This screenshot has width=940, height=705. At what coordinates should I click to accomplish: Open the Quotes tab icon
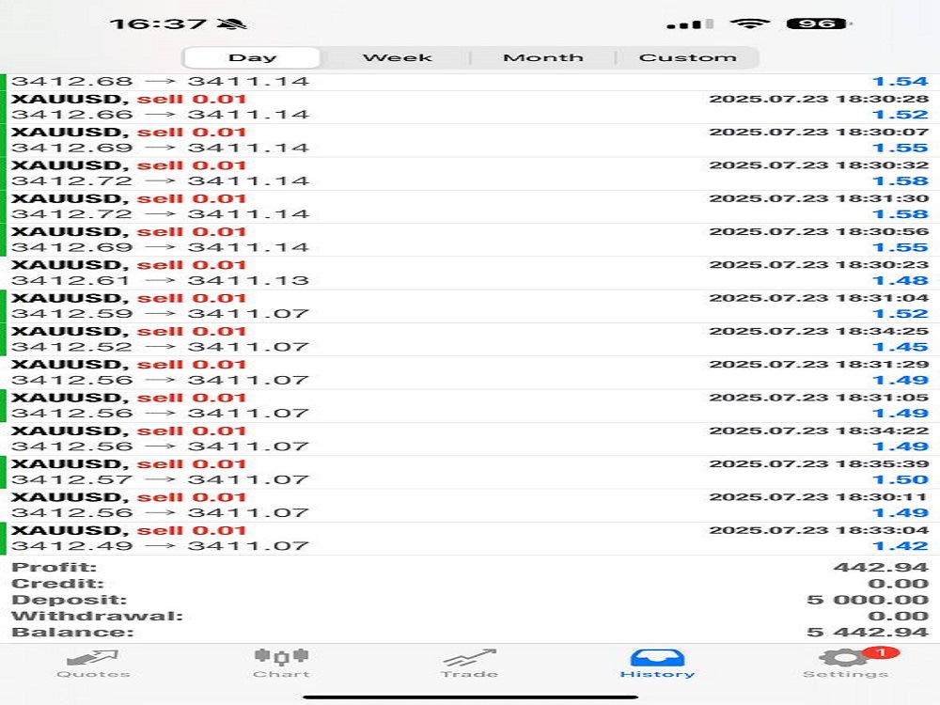click(x=92, y=659)
